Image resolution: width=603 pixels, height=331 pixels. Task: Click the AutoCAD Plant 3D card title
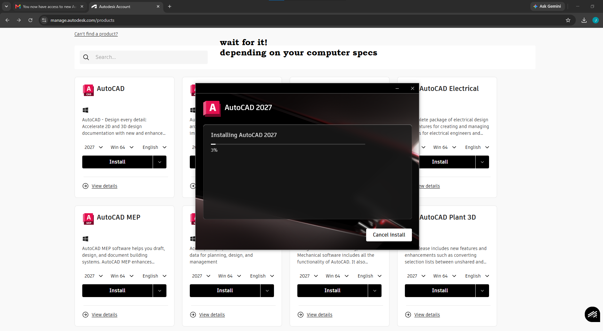pos(447,217)
